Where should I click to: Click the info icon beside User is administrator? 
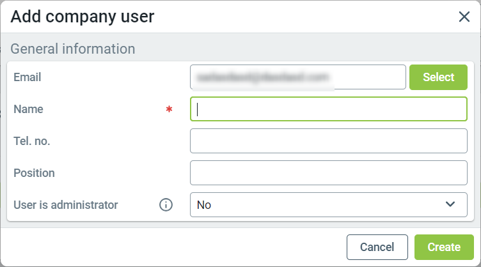tap(166, 205)
